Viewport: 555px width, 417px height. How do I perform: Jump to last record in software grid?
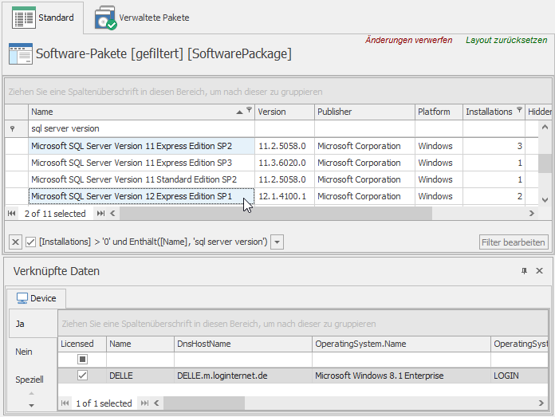[x=101, y=214]
